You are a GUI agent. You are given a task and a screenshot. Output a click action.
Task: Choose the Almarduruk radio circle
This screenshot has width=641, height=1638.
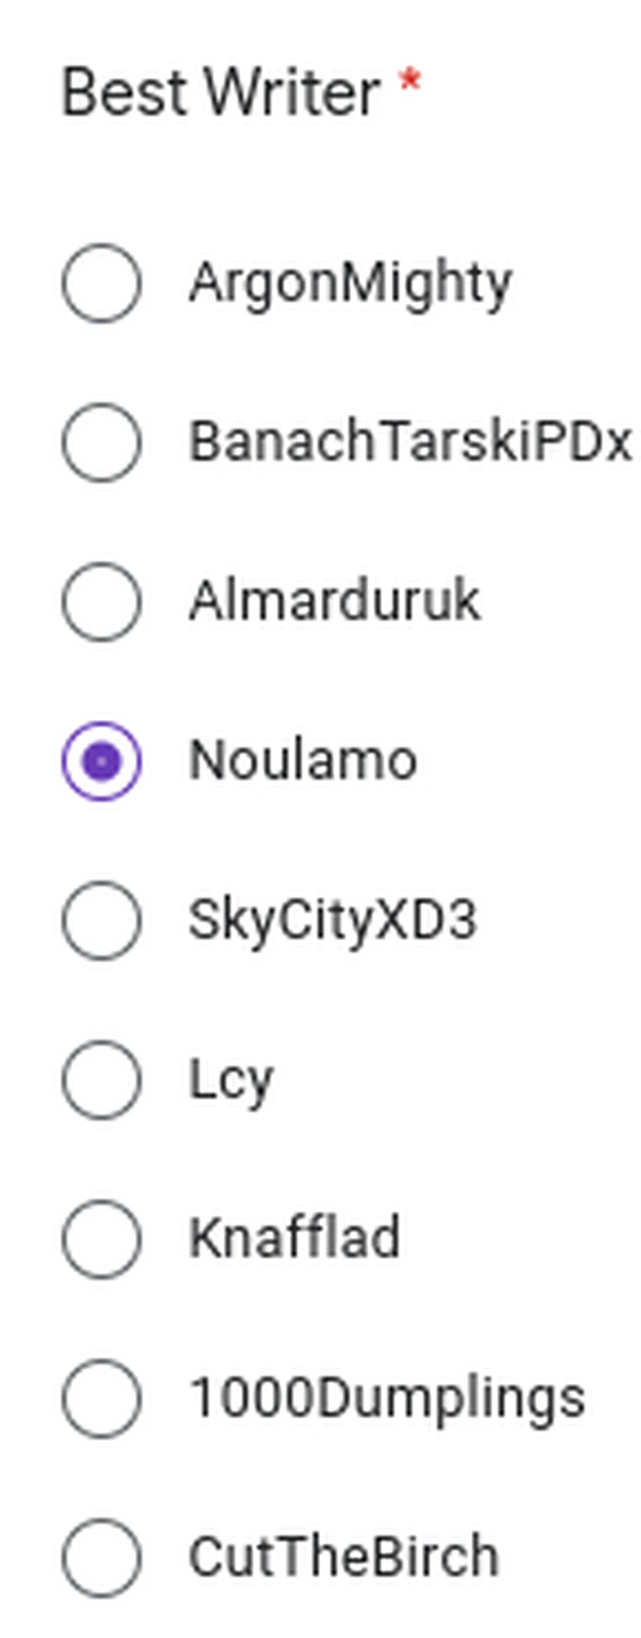tap(101, 602)
